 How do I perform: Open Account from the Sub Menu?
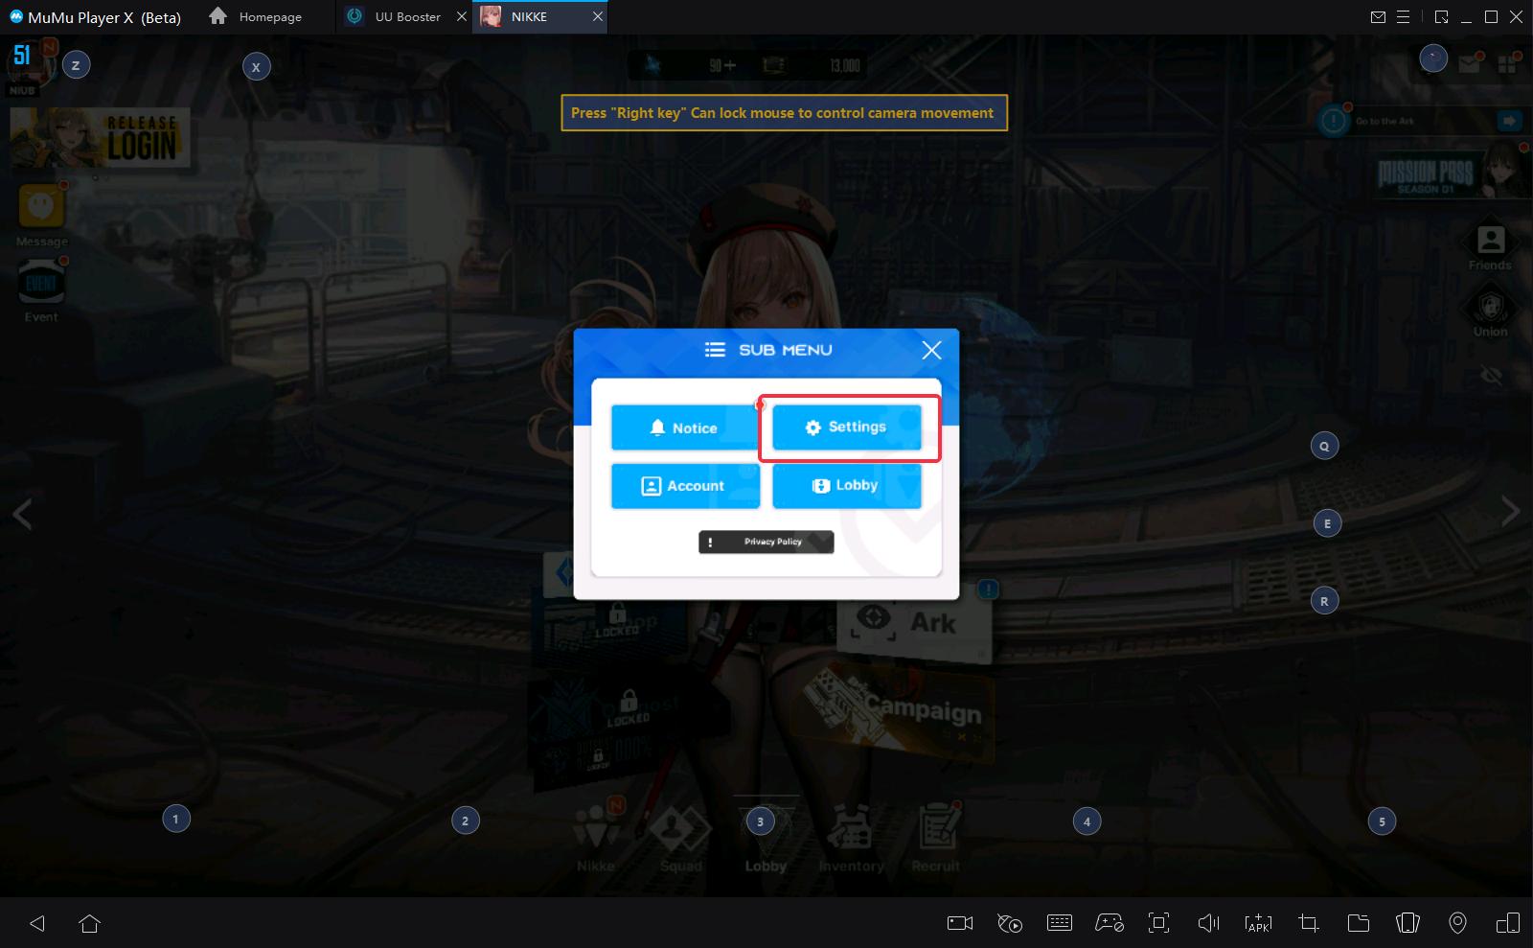coord(684,486)
